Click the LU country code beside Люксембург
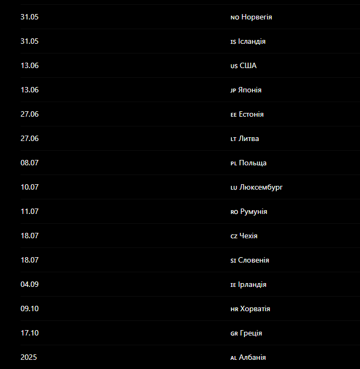This screenshot has width=360, height=369. pyautogui.click(x=234, y=188)
